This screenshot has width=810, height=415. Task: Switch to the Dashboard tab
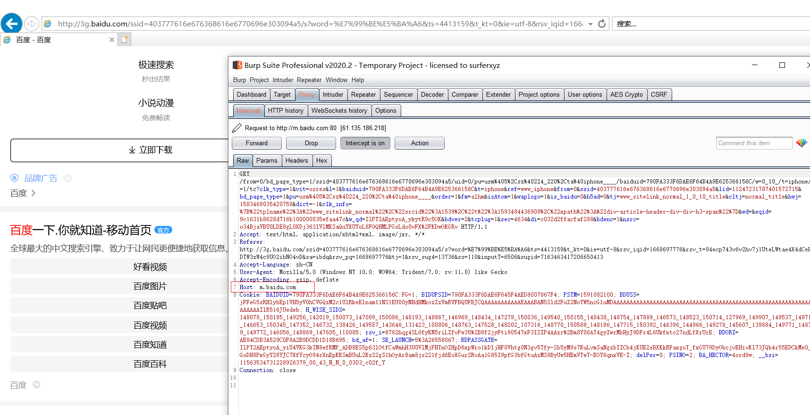click(x=252, y=95)
